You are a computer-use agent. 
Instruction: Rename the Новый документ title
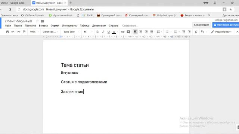19,21
